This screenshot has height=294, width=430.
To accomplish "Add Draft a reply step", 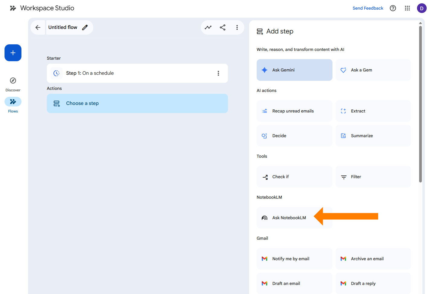I will [x=373, y=283].
